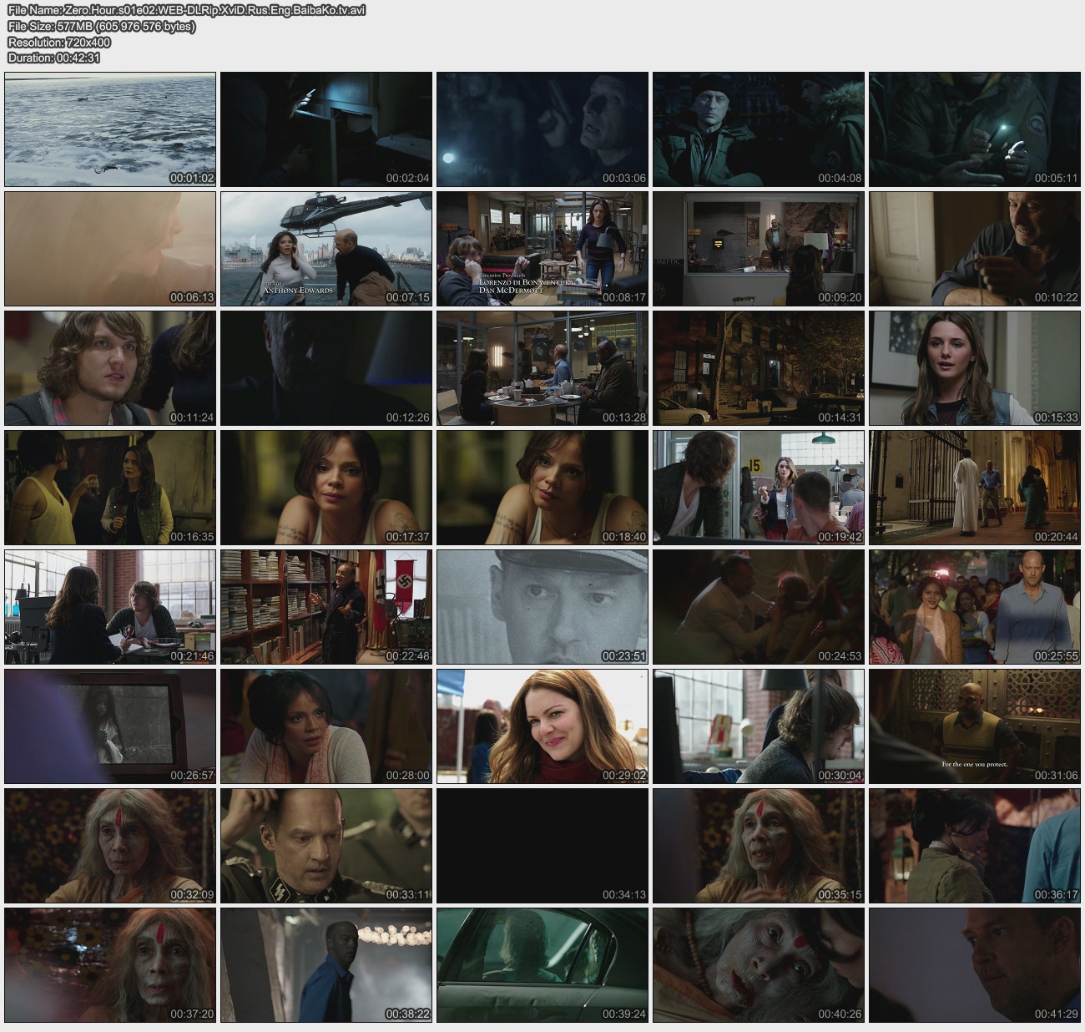This screenshot has width=1085, height=1032.
Task: Click the all-black frame at 00:34:13
Action: [x=542, y=845]
